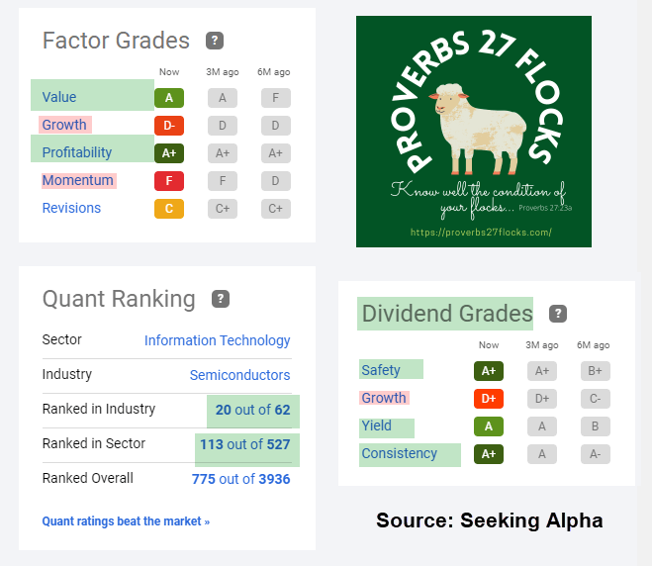Click the Quant Ranking help question icon
Viewport: 652px width, 566px height.
[x=221, y=299]
